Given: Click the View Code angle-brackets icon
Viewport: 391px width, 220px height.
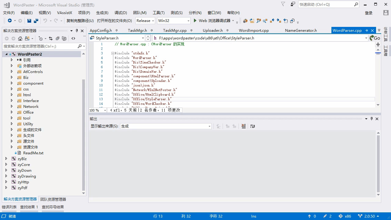Looking at the screenshot, I should [x=73, y=38].
